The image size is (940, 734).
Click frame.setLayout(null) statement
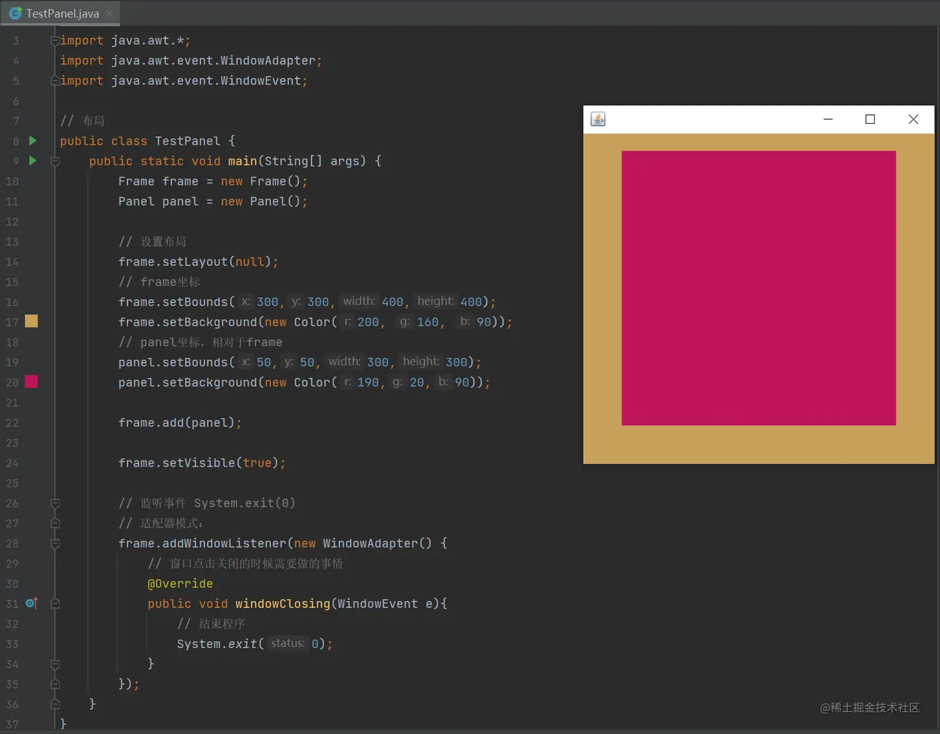click(198, 262)
